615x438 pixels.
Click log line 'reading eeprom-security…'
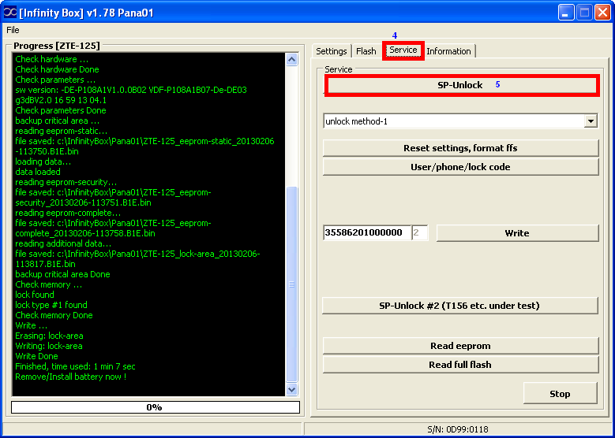(x=66, y=182)
